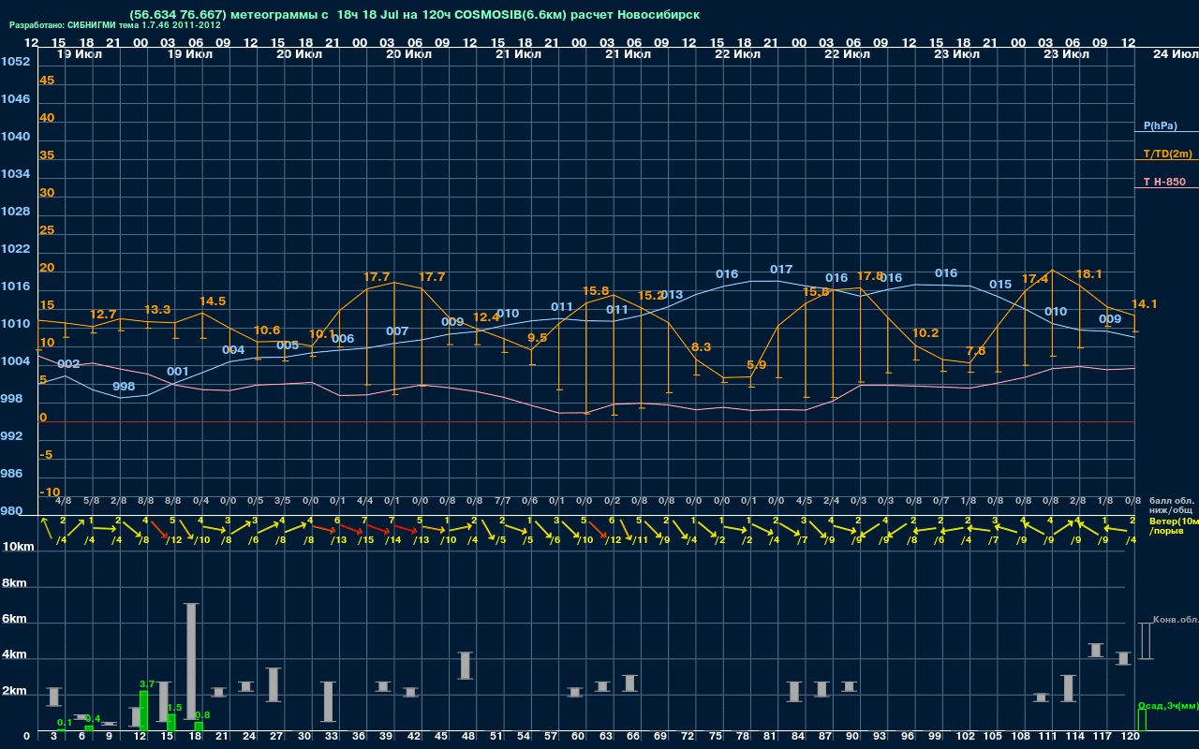Click the 69 forecast hour label
Image resolution: width=1199 pixels, height=749 pixels.
pyautogui.click(x=660, y=738)
